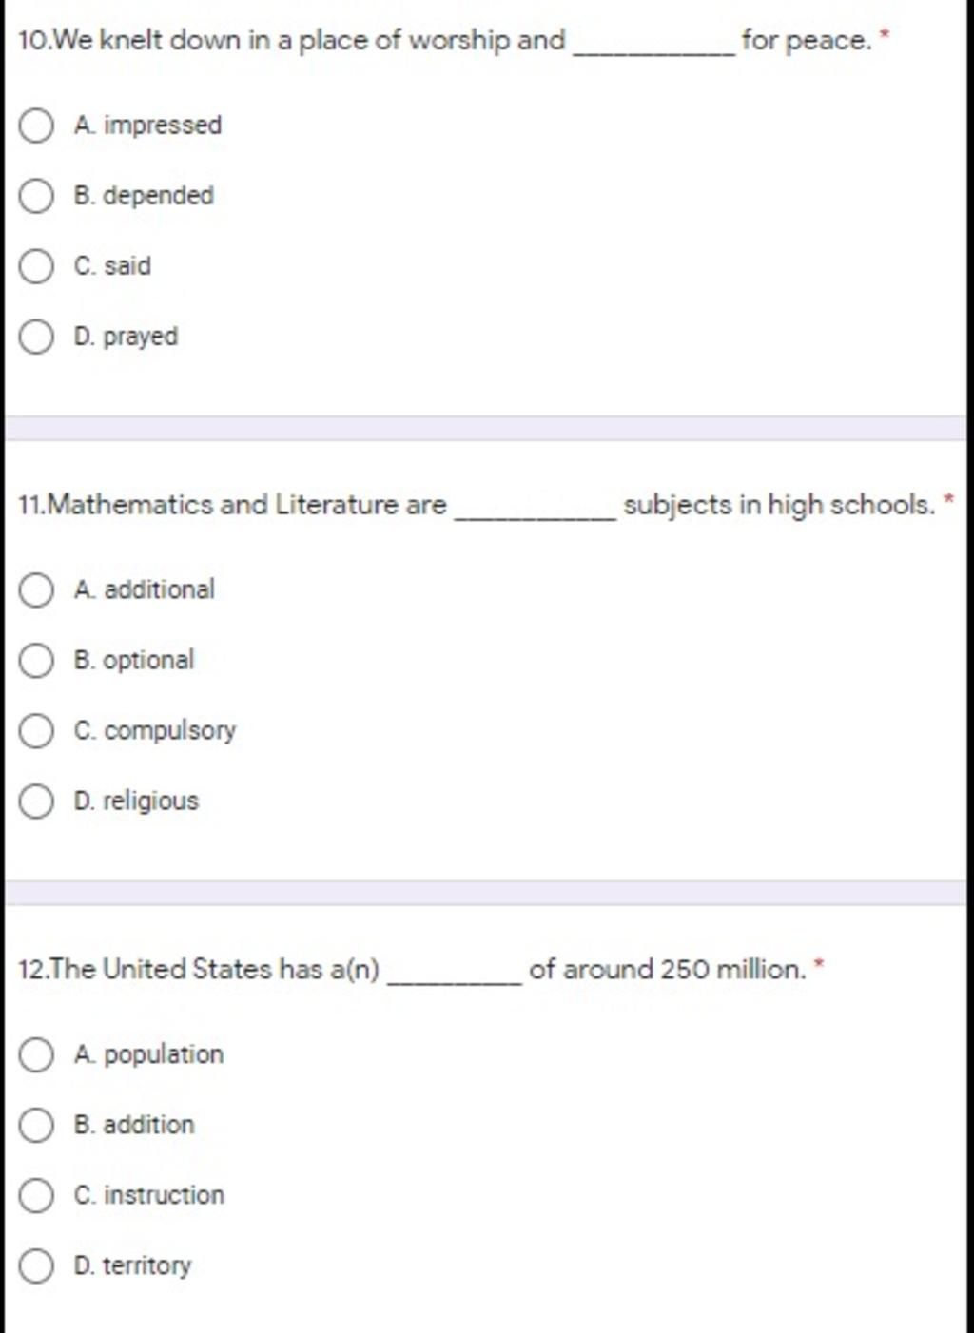The height and width of the screenshot is (1333, 974).
Task: Click the 'prayed' answer label text
Action: 141,338
